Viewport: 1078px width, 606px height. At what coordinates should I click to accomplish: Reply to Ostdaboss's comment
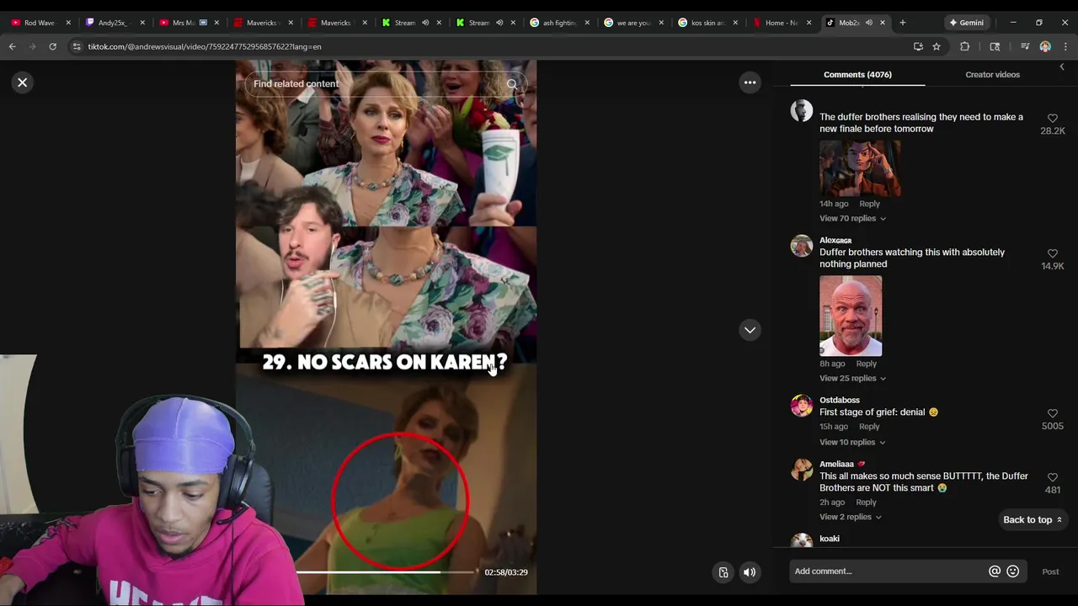[x=869, y=427]
